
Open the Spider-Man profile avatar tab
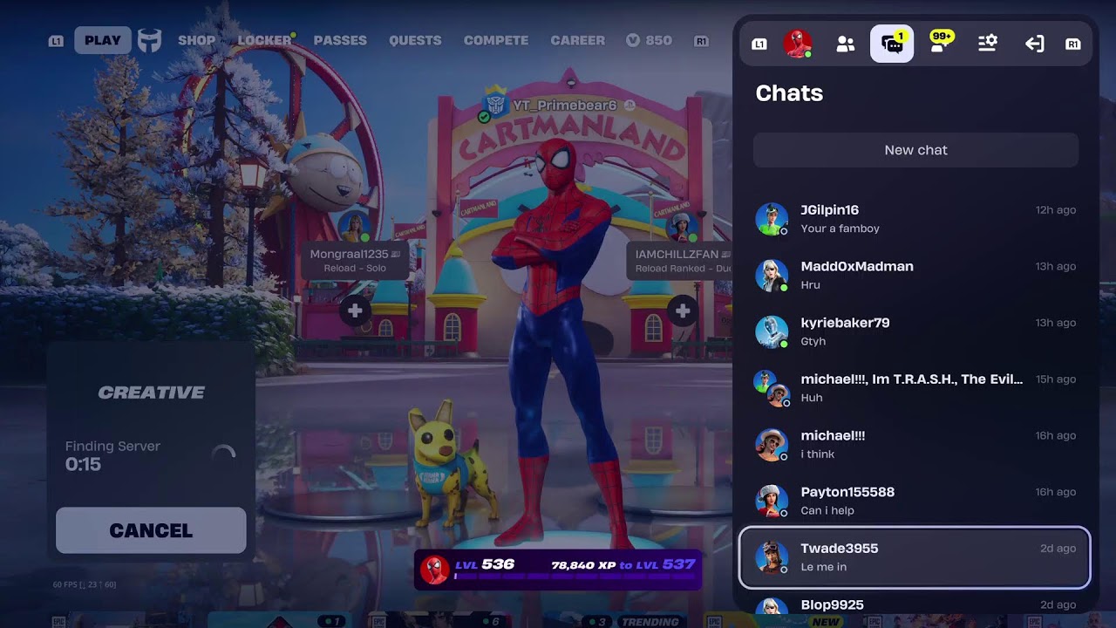tap(797, 44)
